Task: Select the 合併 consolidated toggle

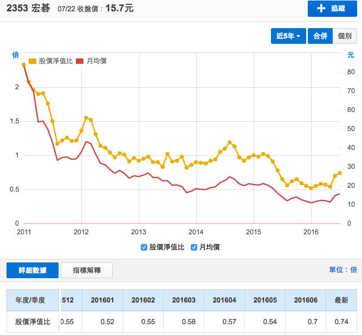Action: click(x=320, y=36)
